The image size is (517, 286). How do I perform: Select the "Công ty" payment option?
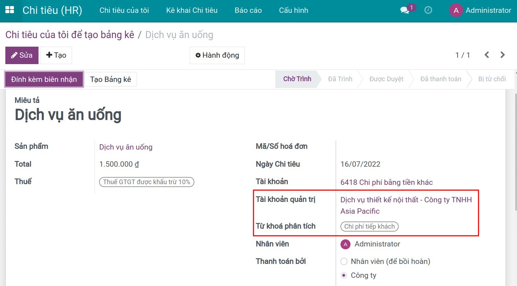tap(343, 275)
